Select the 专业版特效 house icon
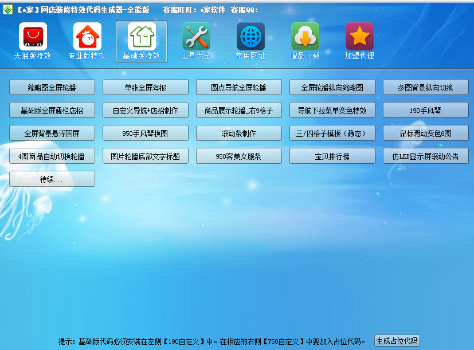This screenshot has width=474, height=350. (x=87, y=37)
